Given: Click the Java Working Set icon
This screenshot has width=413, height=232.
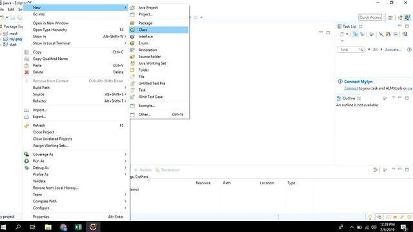Looking at the screenshot, I should (132, 63).
